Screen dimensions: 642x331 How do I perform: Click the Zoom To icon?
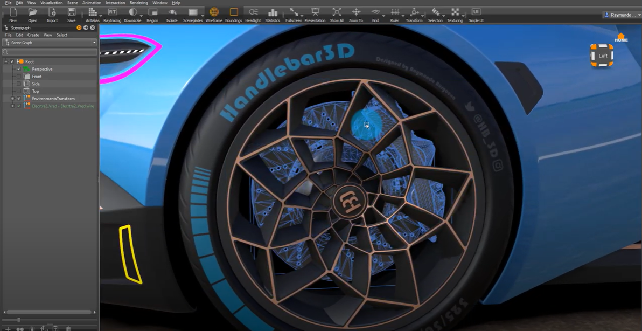tap(356, 12)
